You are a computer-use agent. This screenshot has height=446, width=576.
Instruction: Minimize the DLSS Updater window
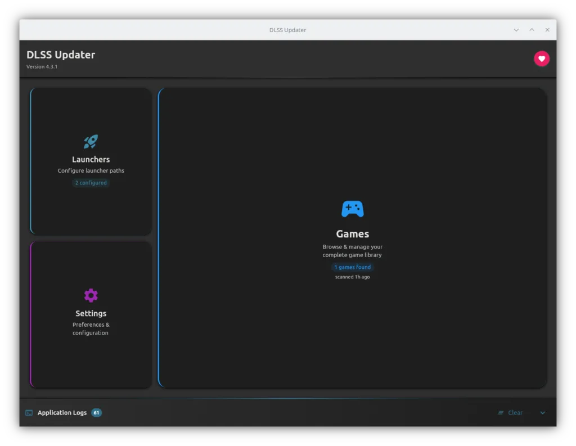click(x=516, y=30)
